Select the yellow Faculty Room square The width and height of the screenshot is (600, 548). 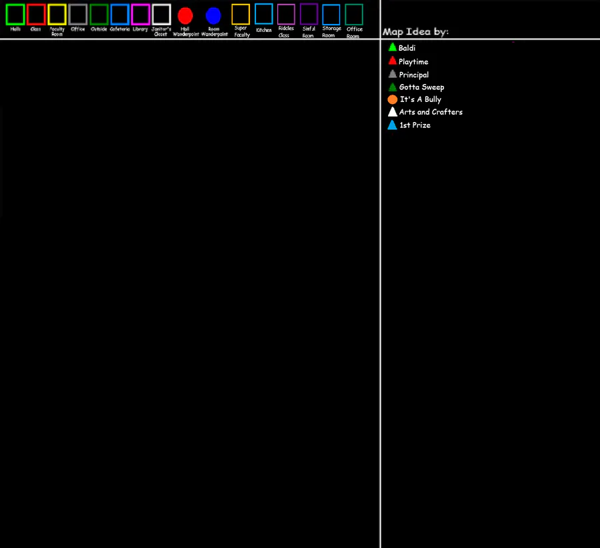pyautogui.click(x=57, y=15)
